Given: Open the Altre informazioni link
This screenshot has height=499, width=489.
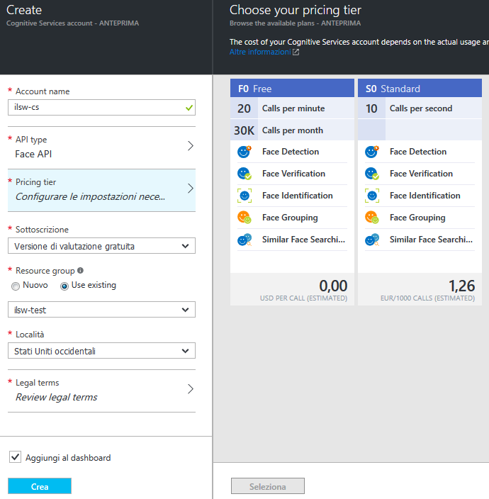Looking at the screenshot, I should (260, 52).
